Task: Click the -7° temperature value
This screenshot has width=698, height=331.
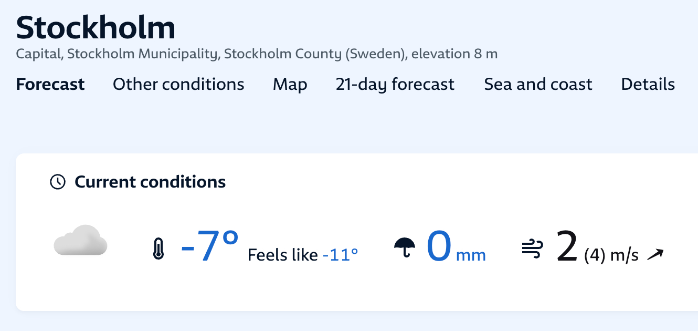Action: pyautogui.click(x=209, y=246)
